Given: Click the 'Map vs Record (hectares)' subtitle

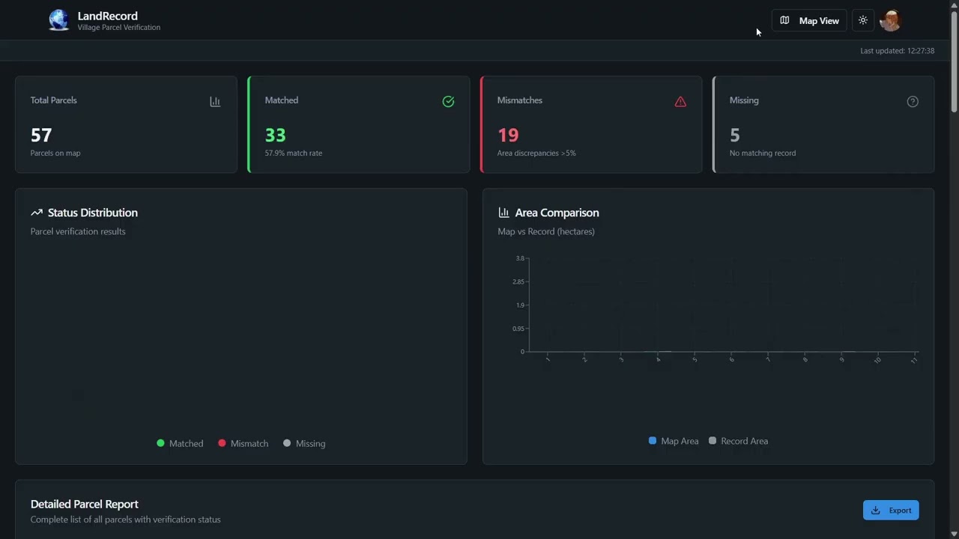Looking at the screenshot, I should [x=546, y=231].
